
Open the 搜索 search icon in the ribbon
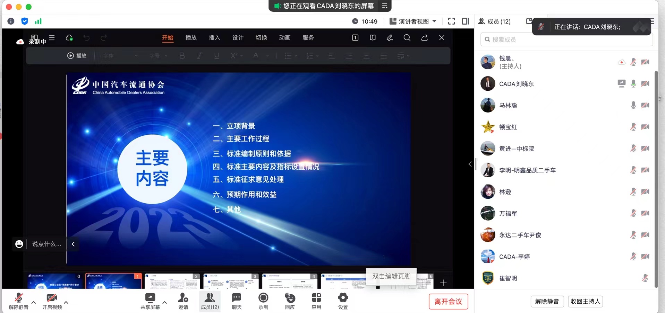tap(407, 38)
